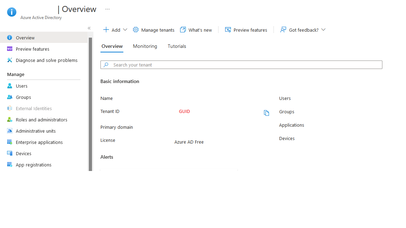
Task: Click the Preview features toolbar icon
Action: 228,30
